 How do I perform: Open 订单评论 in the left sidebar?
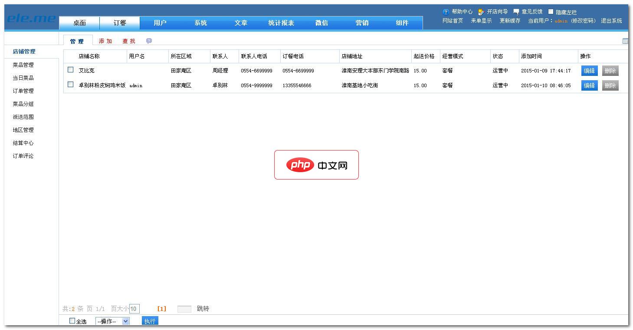23,156
